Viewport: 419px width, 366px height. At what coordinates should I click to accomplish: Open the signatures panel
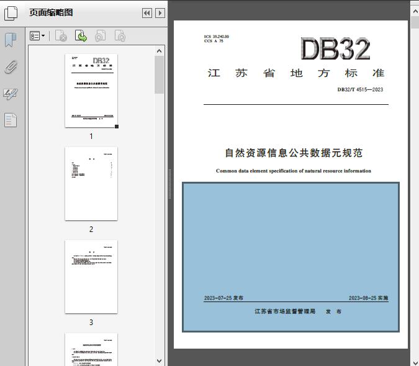pyautogui.click(x=11, y=94)
